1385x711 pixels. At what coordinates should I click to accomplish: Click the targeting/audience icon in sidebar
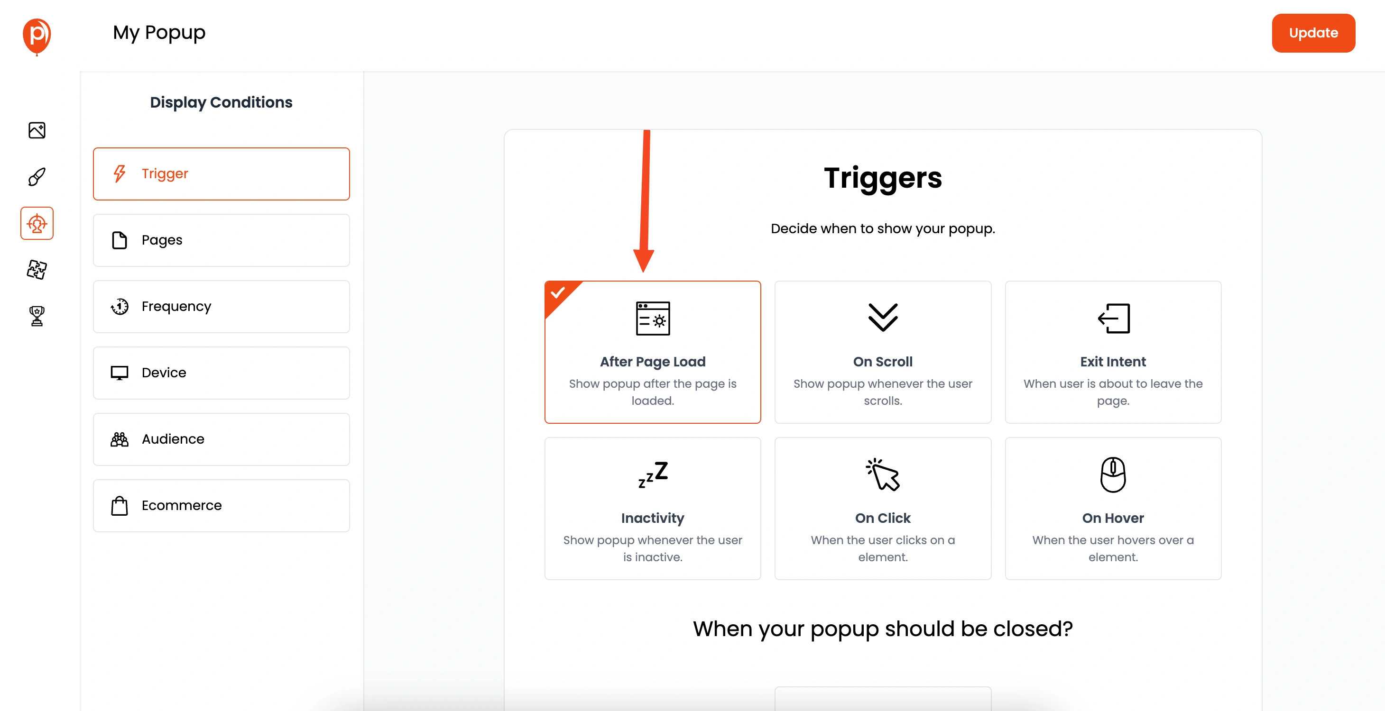point(36,223)
